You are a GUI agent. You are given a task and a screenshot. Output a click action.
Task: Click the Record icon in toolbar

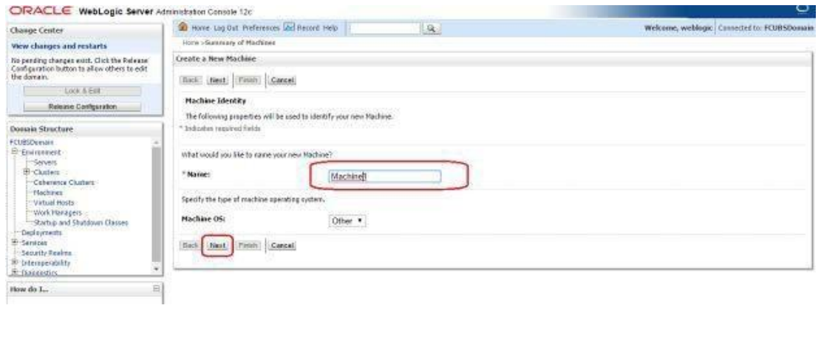(289, 27)
